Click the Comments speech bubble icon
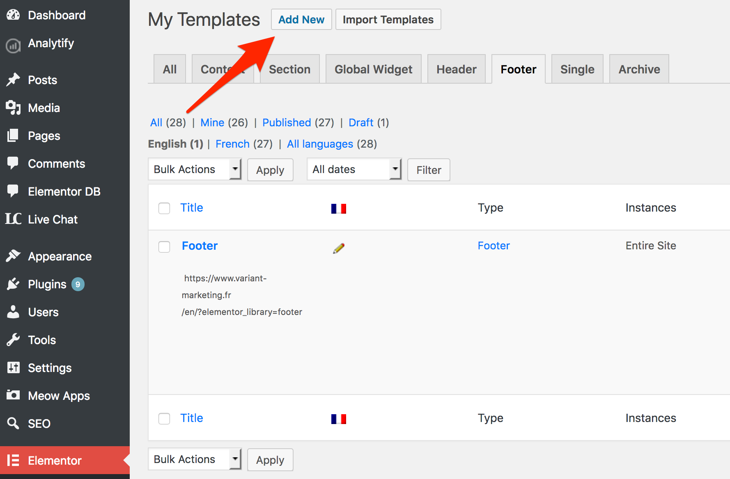This screenshot has height=479, width=730. 13,163
